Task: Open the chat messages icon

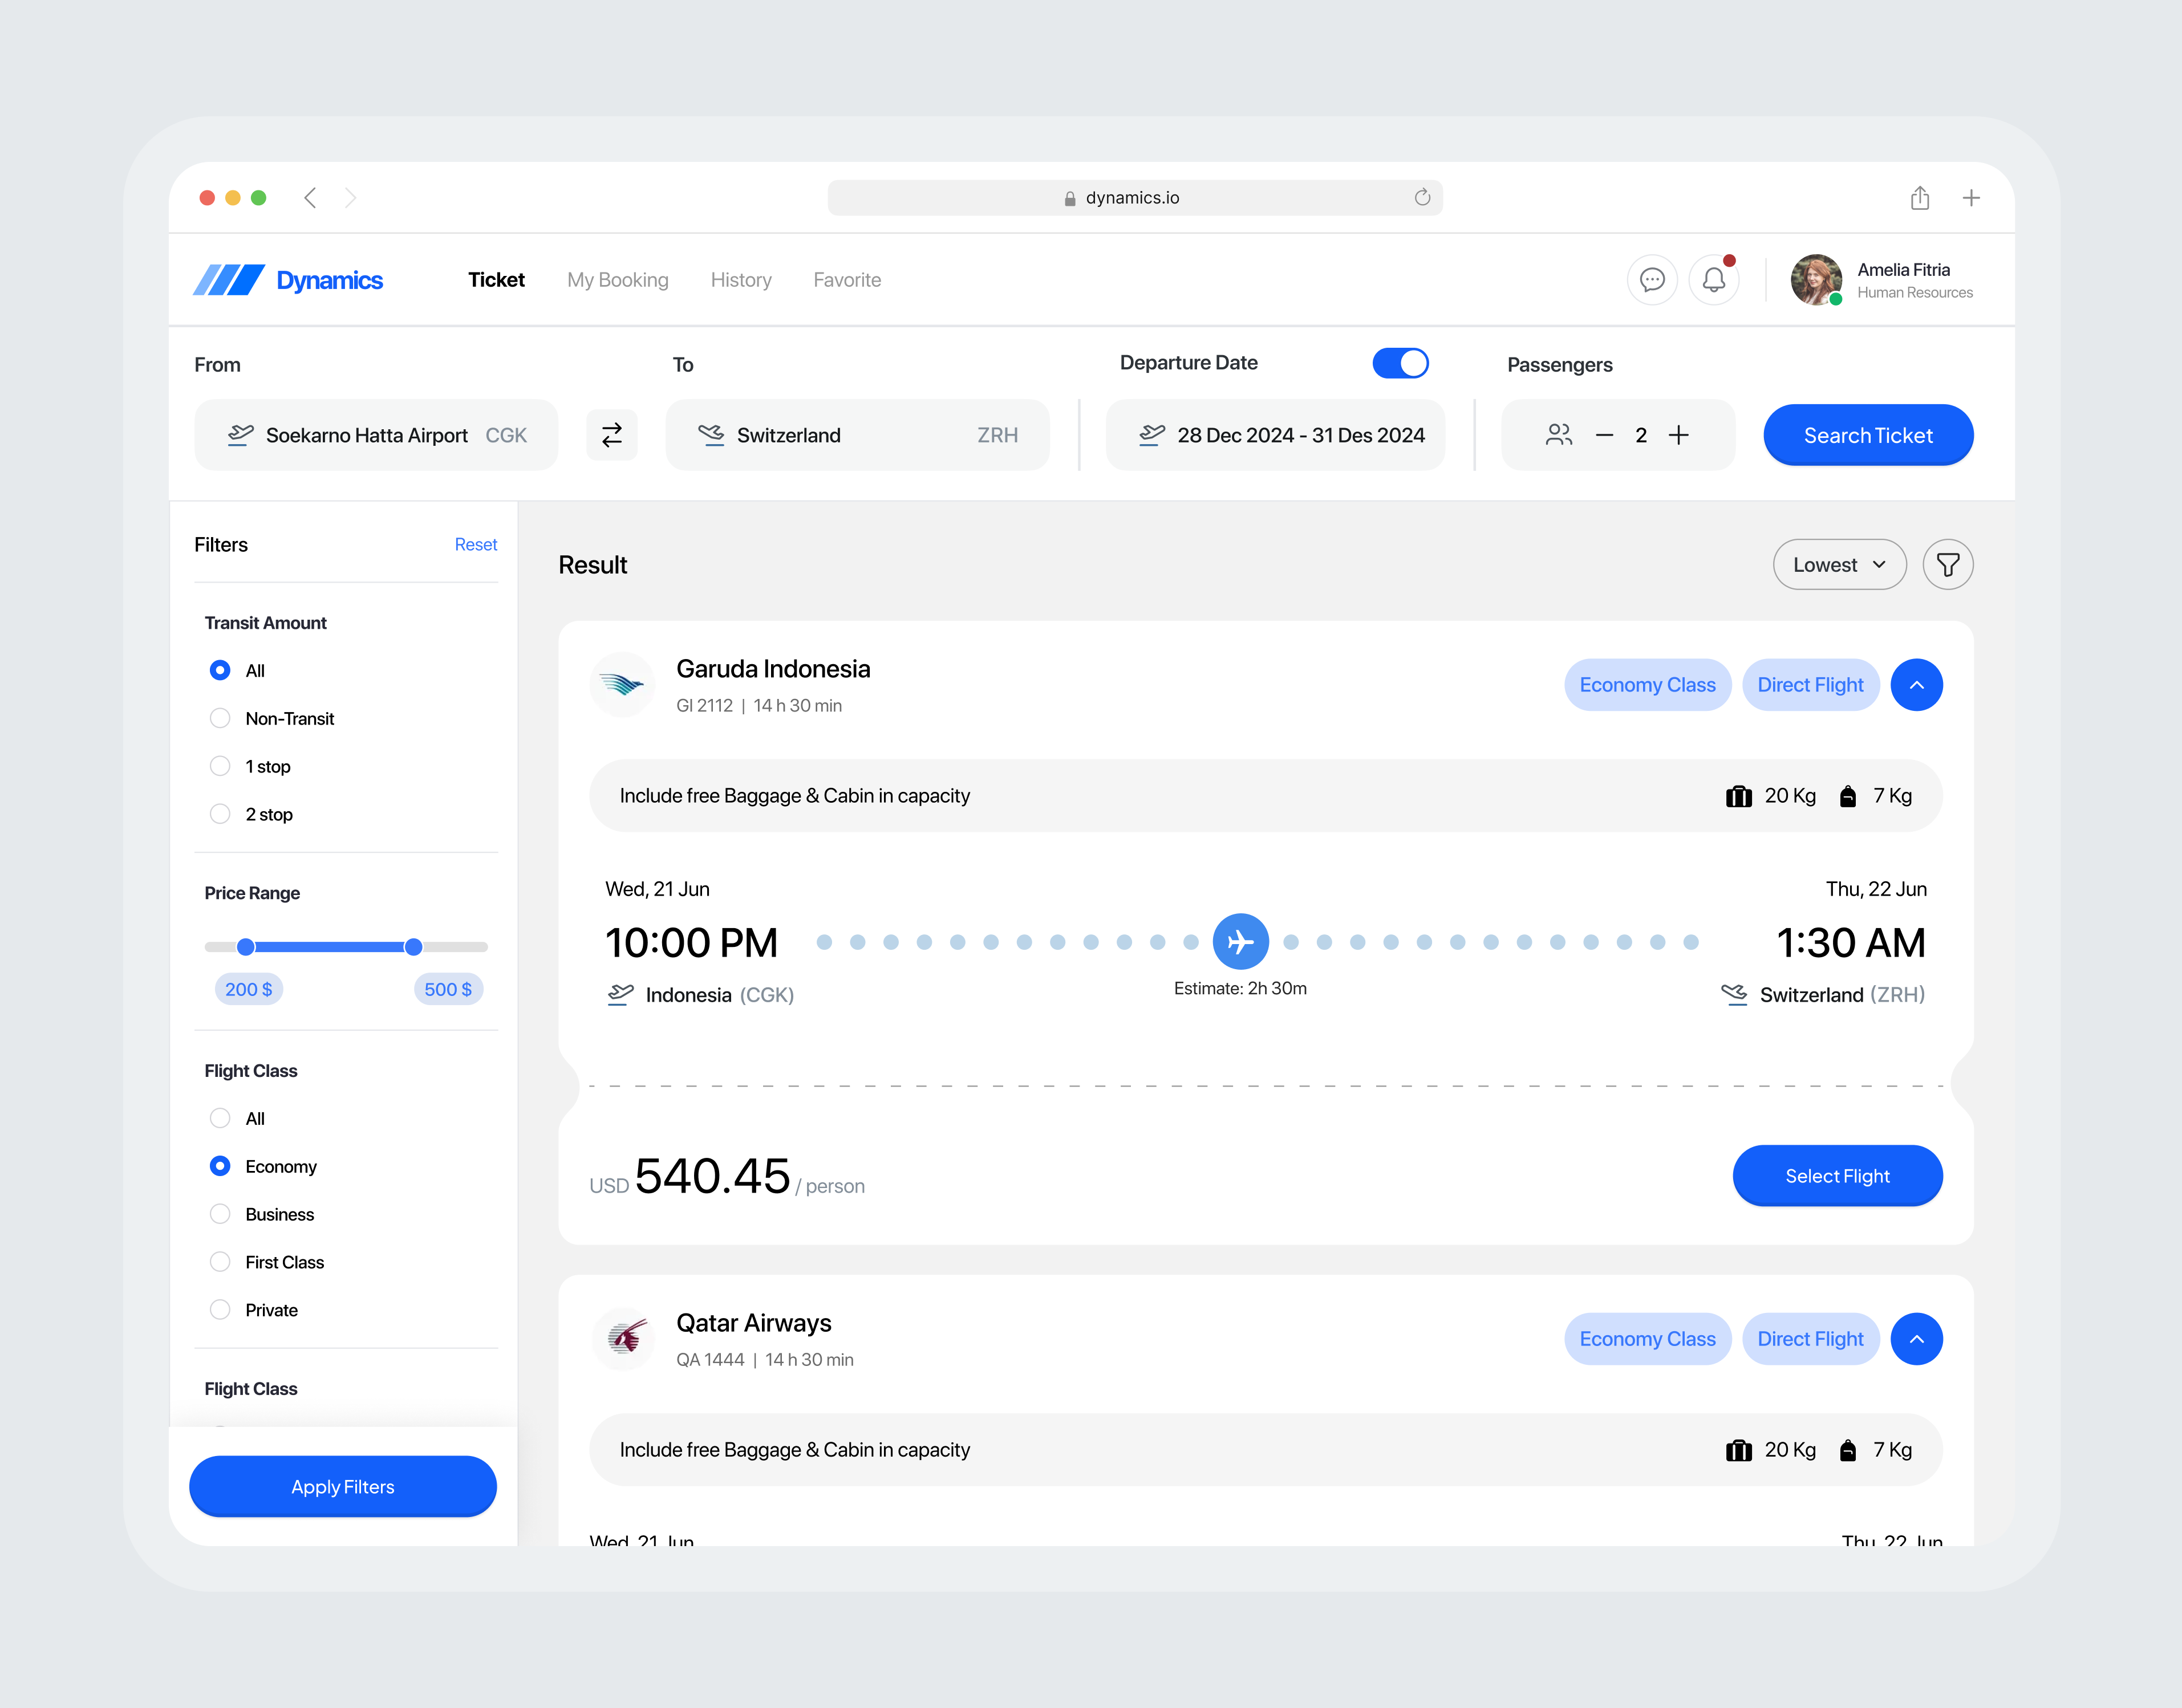Action: (x=1653, y=280)
